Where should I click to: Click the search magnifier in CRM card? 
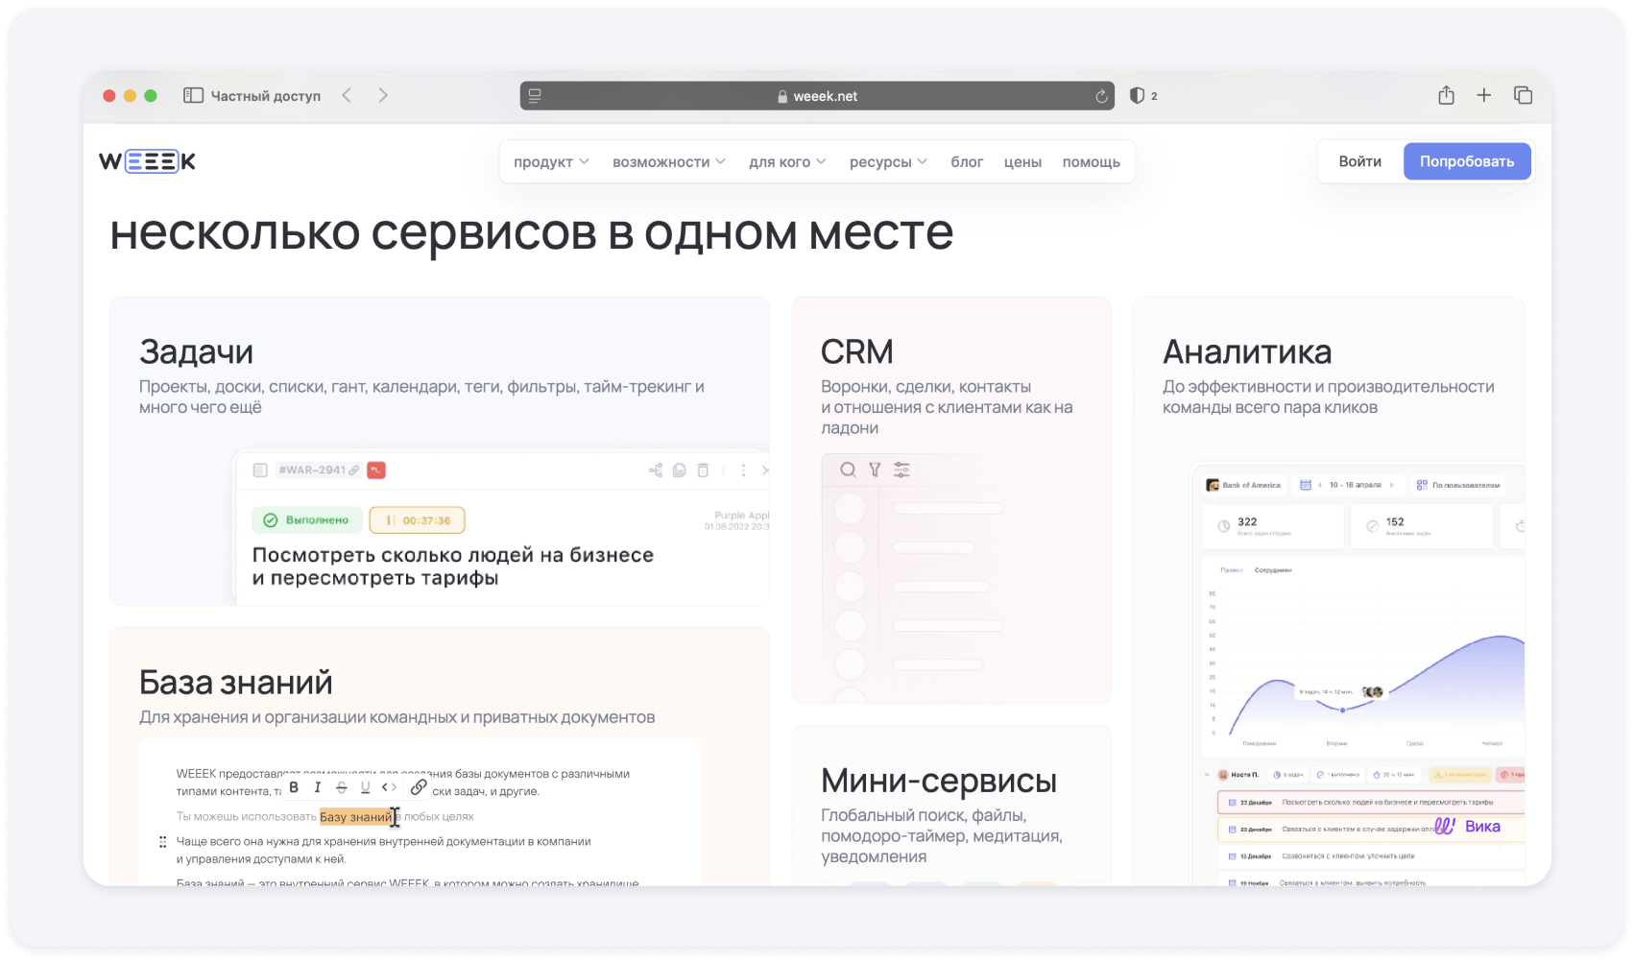tap(848, 470)
